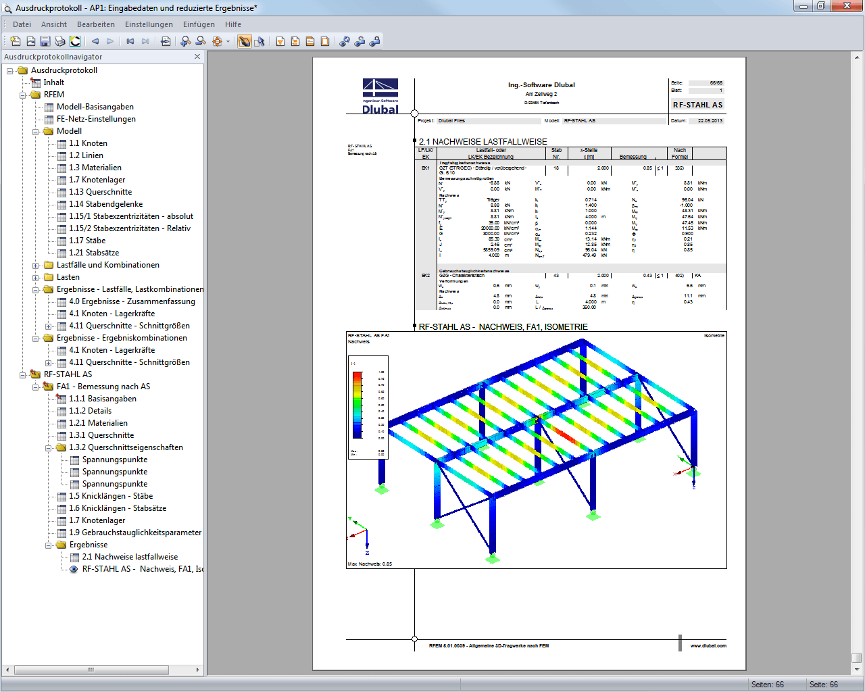Jump to last page icon
865x692 pixels.
pyautogui.click(x=145, y=41)
